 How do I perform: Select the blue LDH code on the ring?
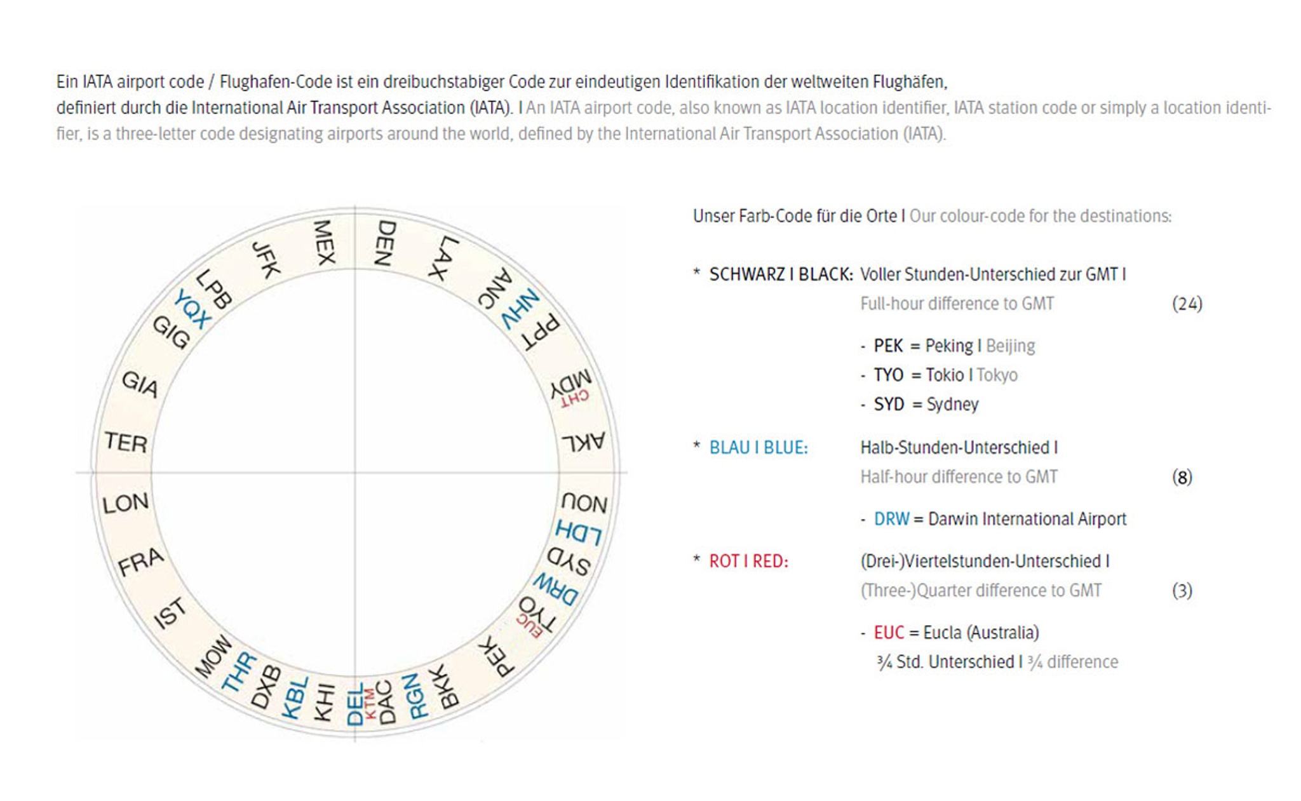(578, 532)
